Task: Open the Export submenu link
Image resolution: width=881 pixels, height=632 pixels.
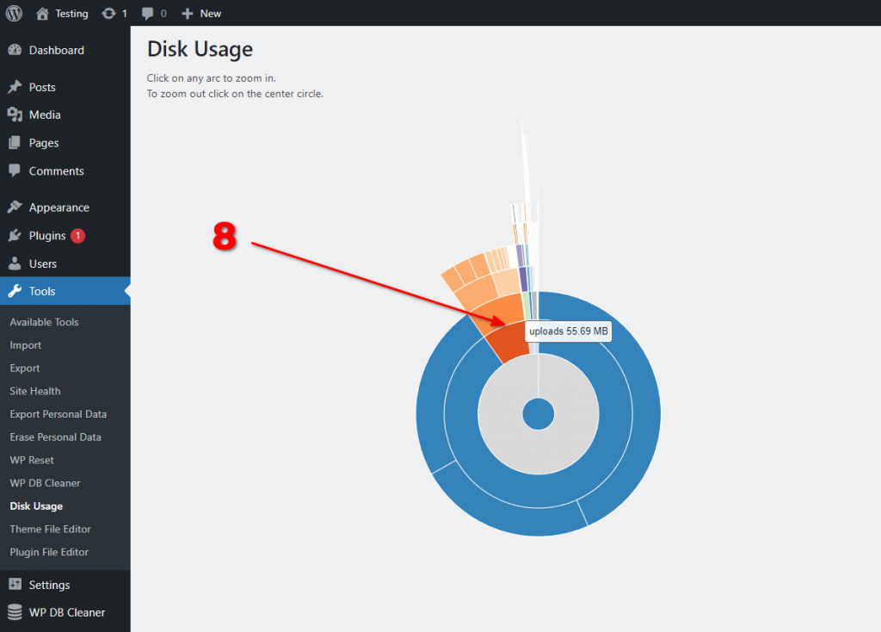Action: (x=25, y=369)
